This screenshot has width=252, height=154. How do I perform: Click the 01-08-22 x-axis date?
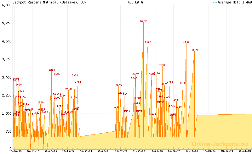click(139, 151)
